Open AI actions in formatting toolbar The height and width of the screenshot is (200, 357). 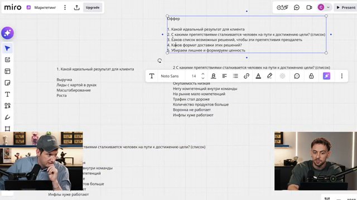pos(326,76)
